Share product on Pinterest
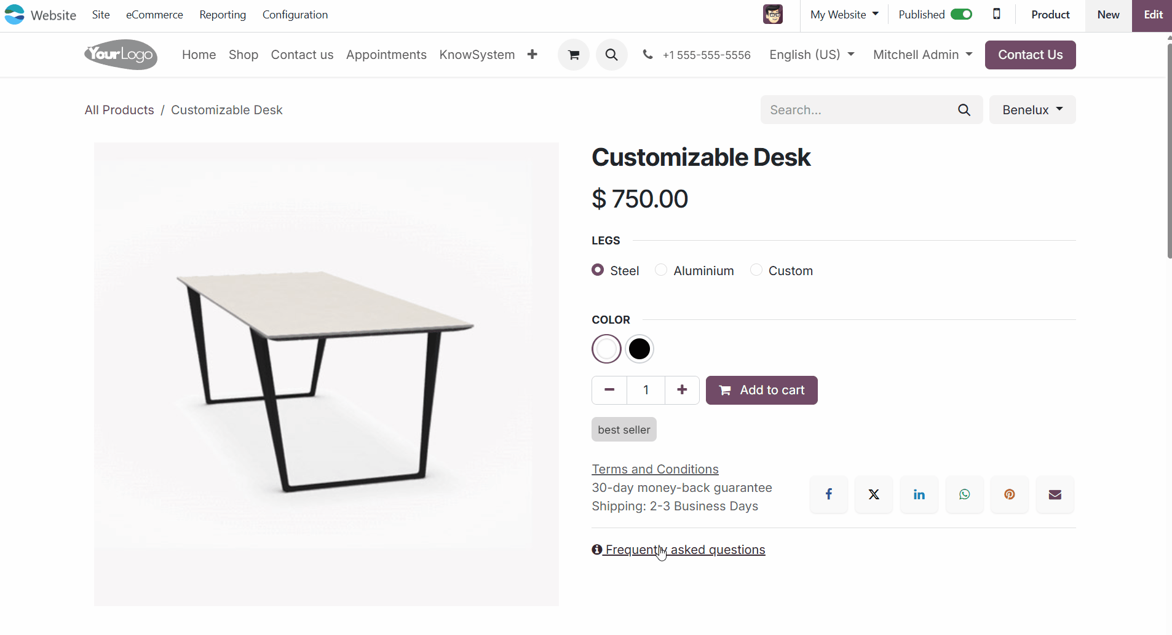The height and width of the screenshot is (635, 1172). pos(1009,494)
